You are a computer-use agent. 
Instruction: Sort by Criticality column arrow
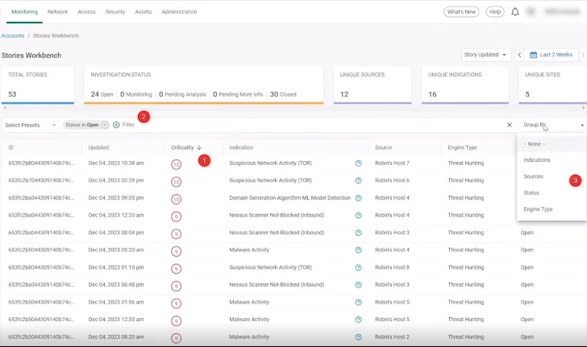point(199,147)
